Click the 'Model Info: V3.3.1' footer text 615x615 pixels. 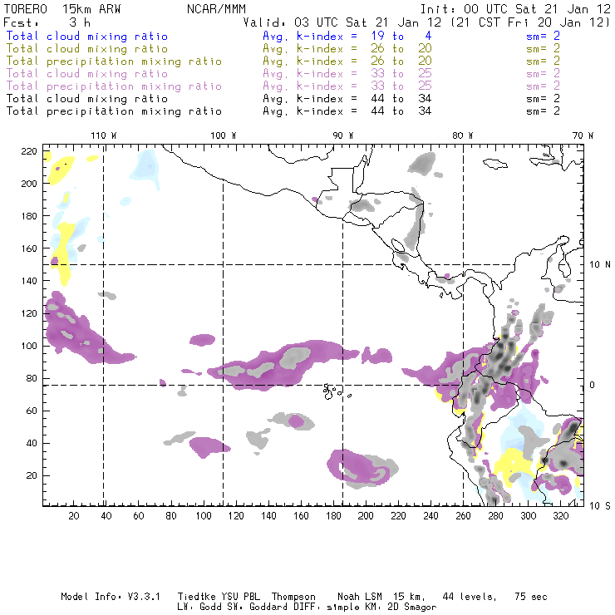pos(111,597)
